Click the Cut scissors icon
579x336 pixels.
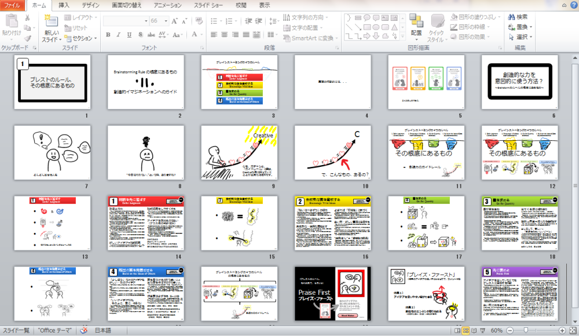tap(27, 18)
